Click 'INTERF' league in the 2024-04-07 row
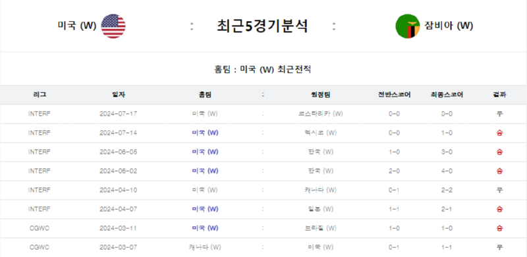Viewport: 527px width, 257px height. coord(40,210)
